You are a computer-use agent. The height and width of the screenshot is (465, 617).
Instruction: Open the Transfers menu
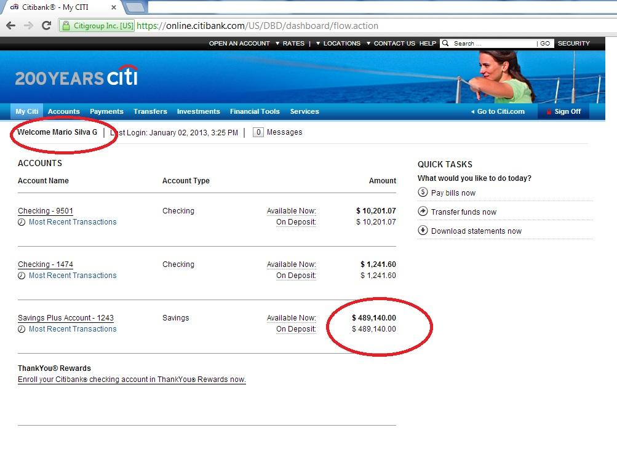pyautogui.click(x=150, y=111)
